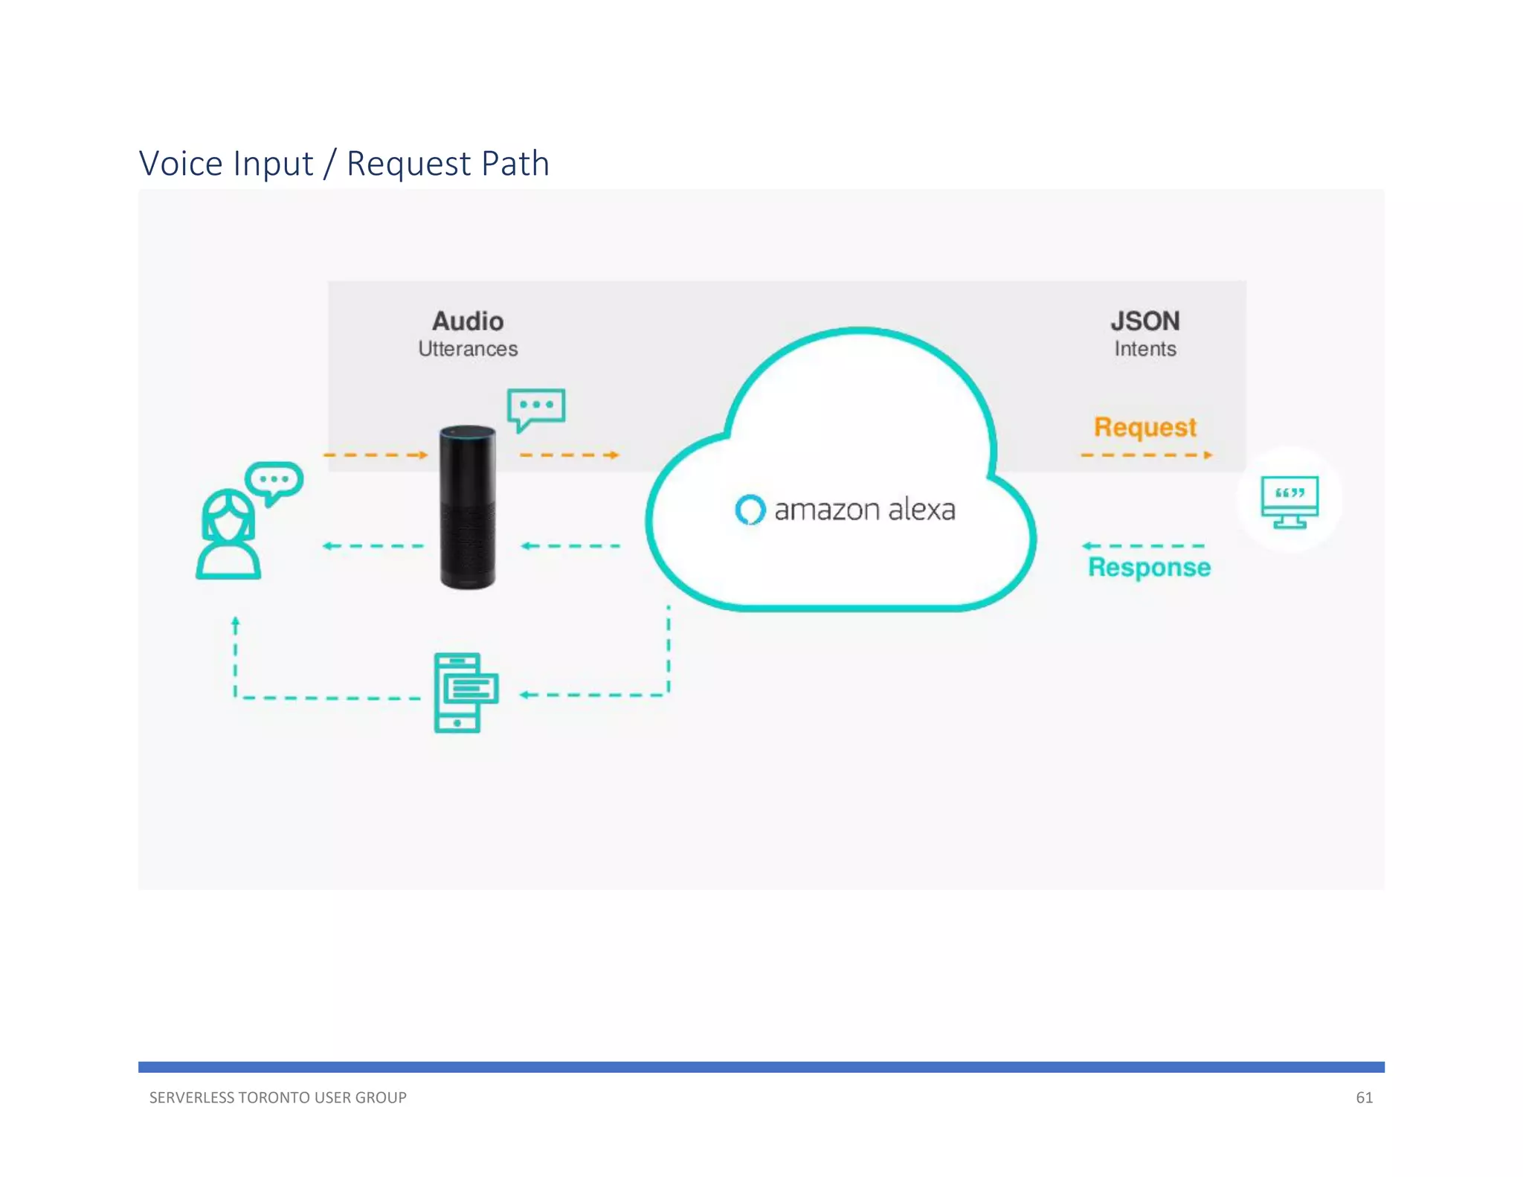This screenshot has width=1523, height=1177.
Task: Click the user avatar icon
Action: (x=228, y=535)
